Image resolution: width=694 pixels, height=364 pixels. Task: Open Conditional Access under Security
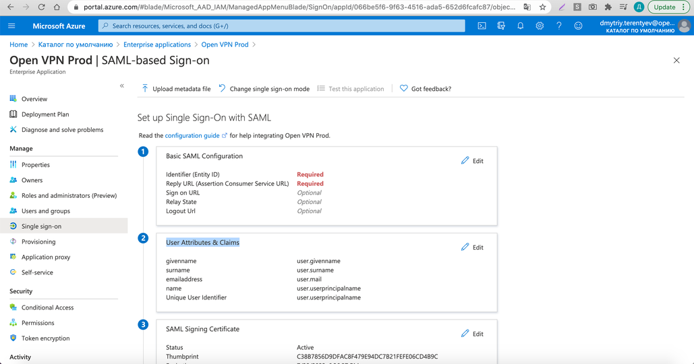(x=47, y=307)
